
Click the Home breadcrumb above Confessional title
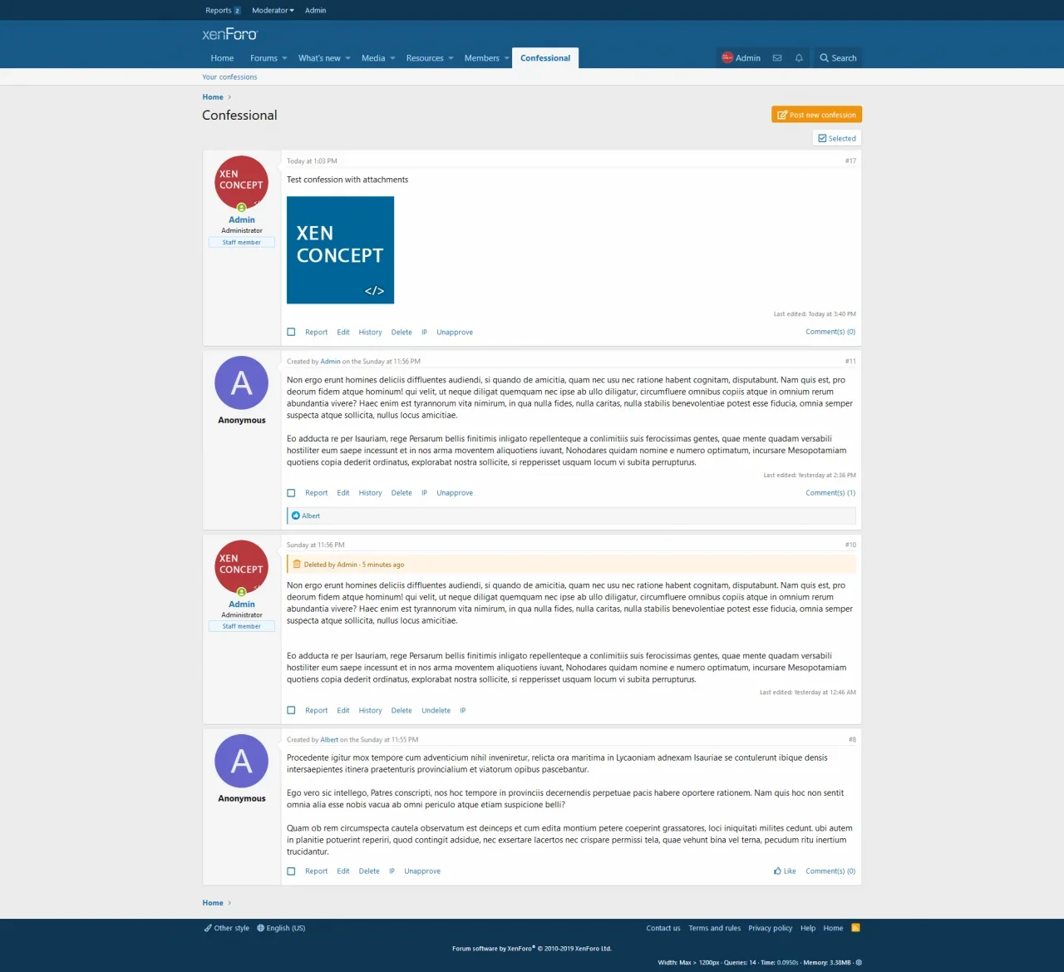[213, 97]
